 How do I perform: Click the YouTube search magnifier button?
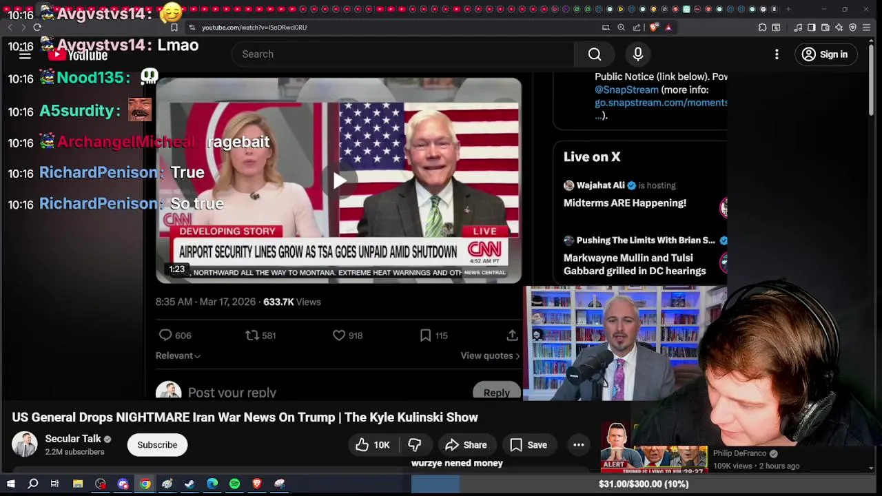[595, 54]
